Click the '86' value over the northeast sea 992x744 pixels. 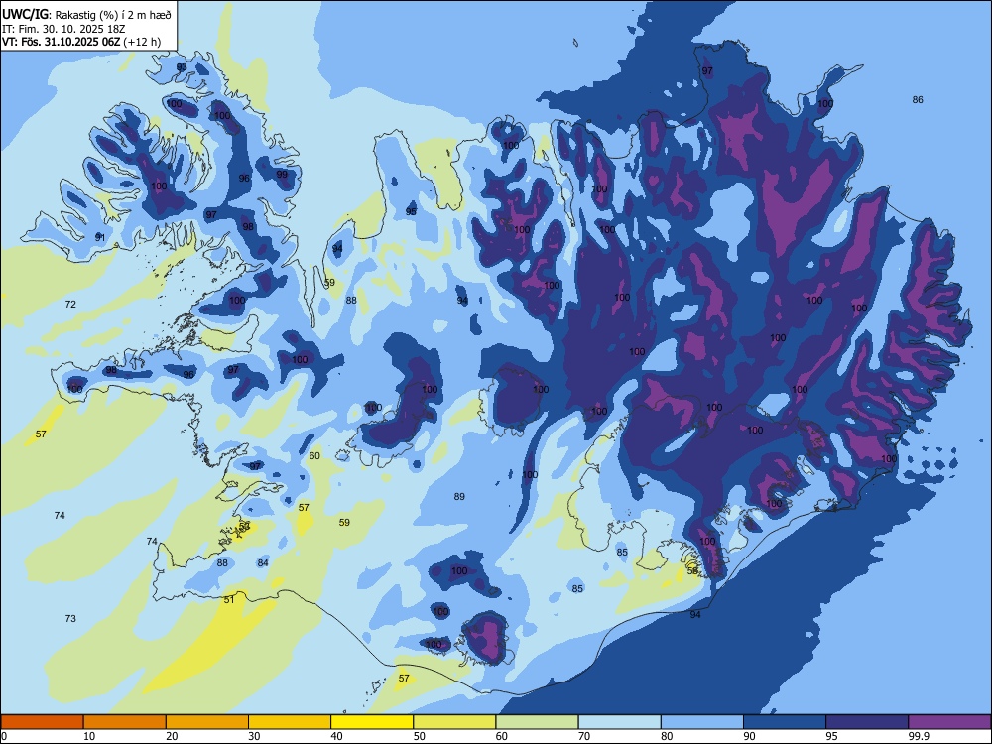pyautogui.click(x=918, y=99)
